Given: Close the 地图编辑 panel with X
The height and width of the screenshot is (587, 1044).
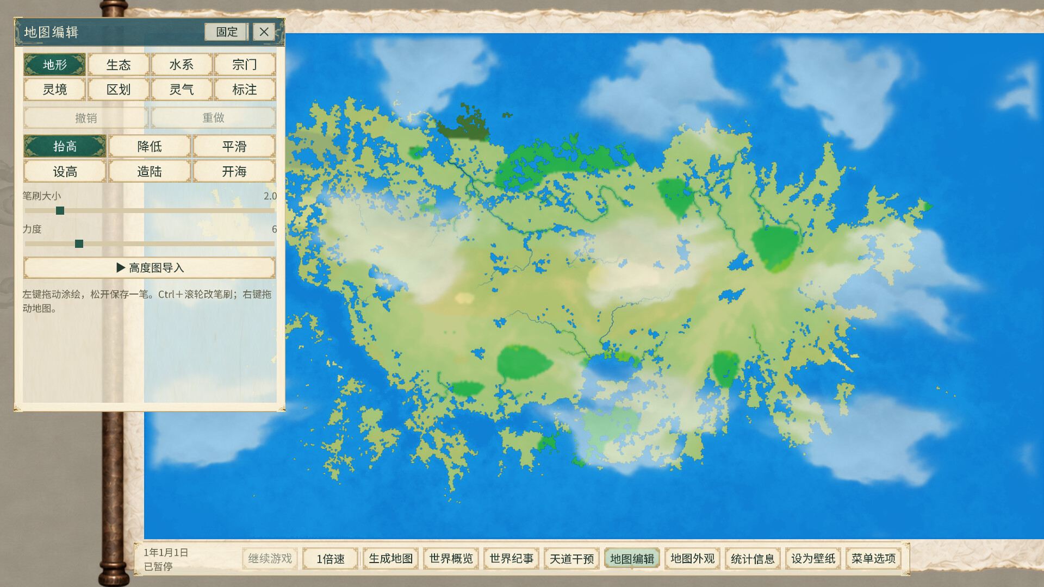Looking at the screenshot, I should click(x=264, y=32).
